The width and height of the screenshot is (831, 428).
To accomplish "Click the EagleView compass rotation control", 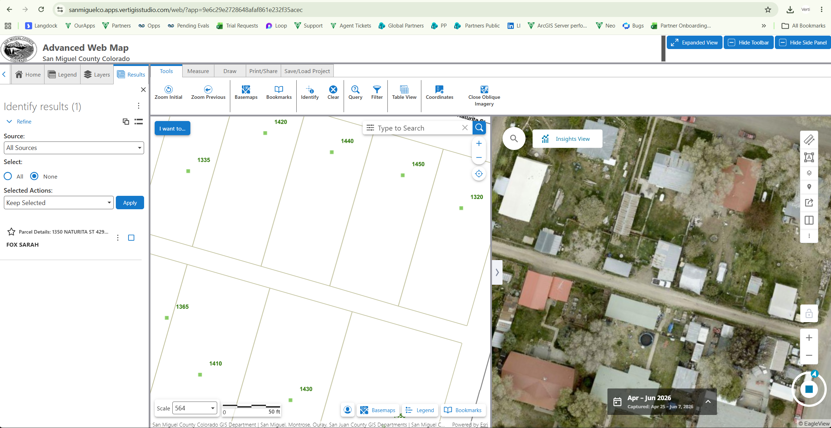I will click(809, 389).
